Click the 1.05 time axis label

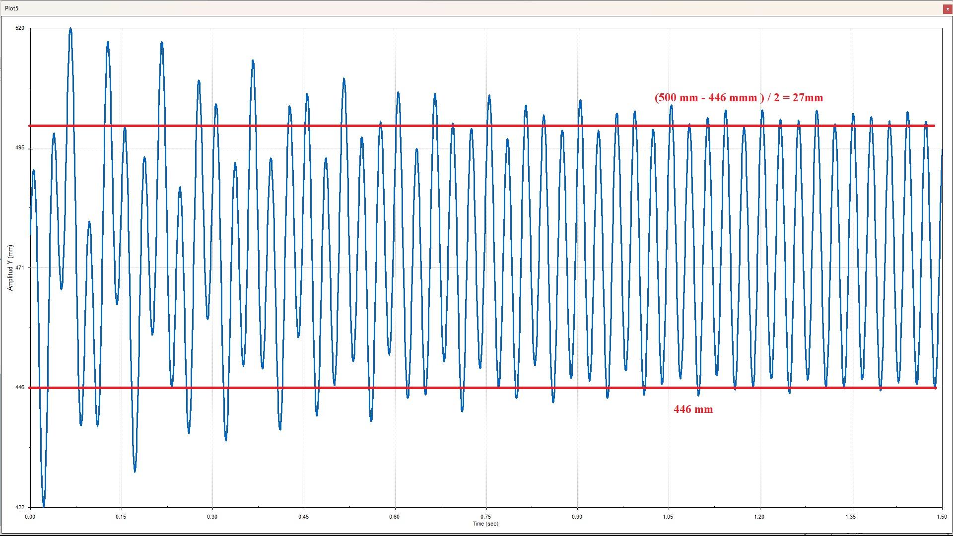click(x=669, y=517)
